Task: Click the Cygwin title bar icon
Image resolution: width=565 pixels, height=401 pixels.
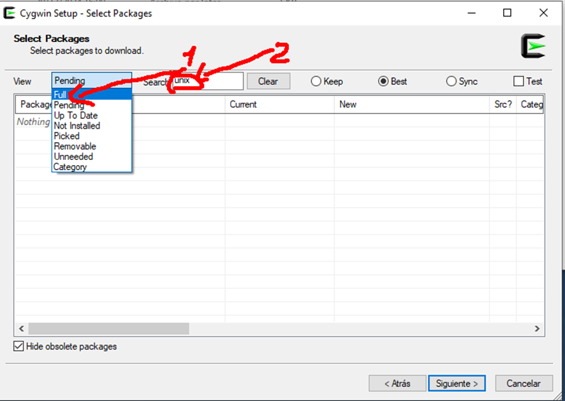Action: coord(10,13)
